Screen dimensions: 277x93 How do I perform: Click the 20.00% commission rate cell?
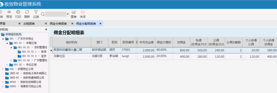pos(164,56)
